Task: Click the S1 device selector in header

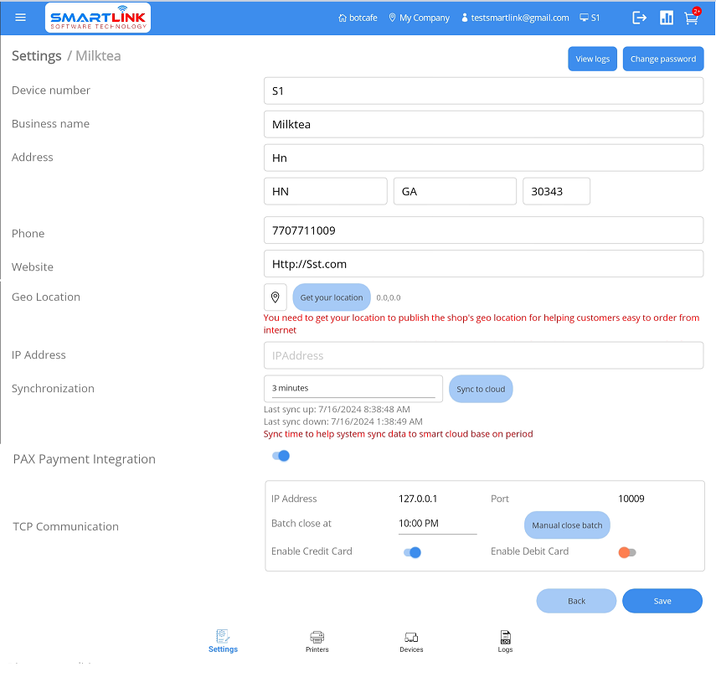Action: [x=590, y=18]
